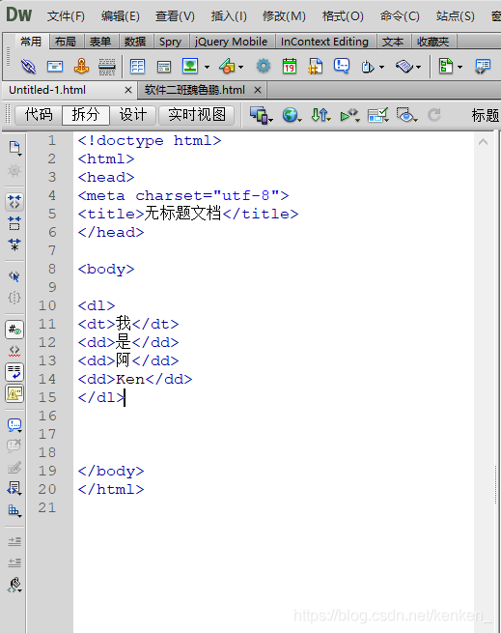Click the Hyperlink insert icon
Screen dimensions: 501x633
(x=28, y=67)
